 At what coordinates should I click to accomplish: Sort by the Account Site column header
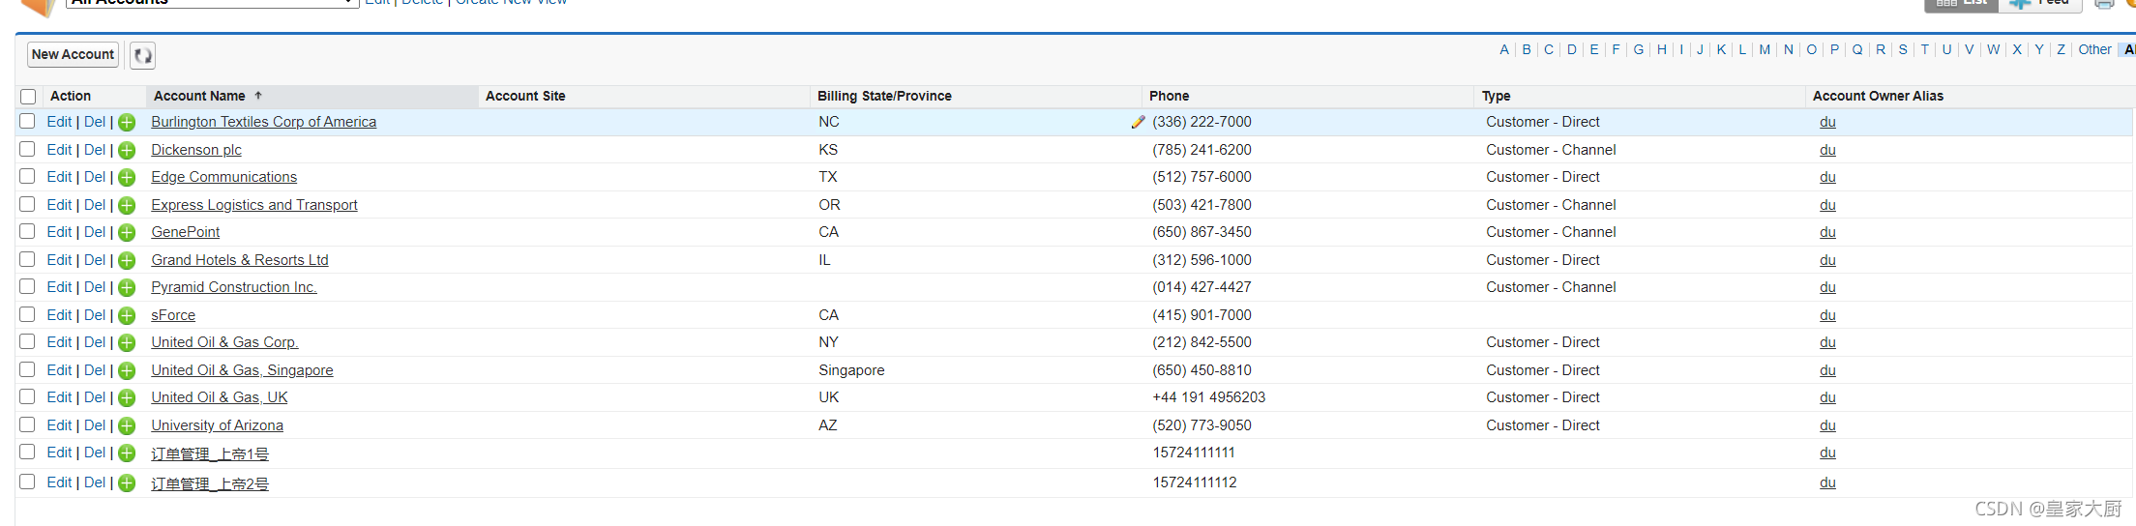coord(525,96)
